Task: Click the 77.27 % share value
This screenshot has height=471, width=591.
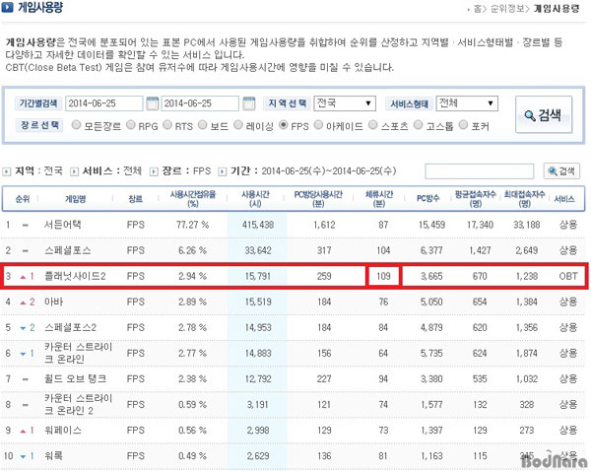Action: [193, 225]
